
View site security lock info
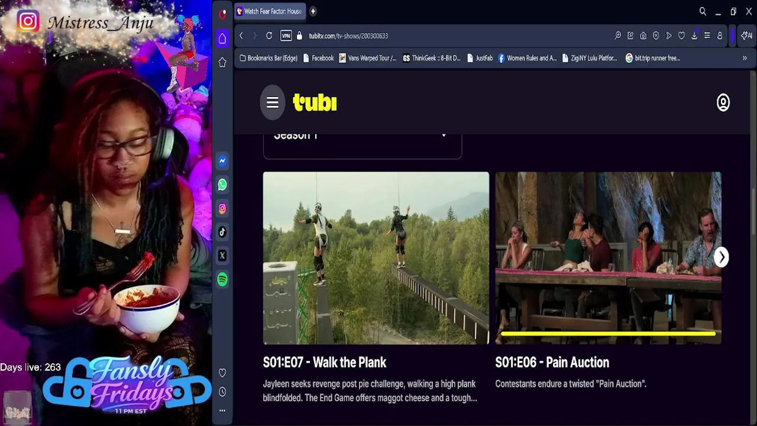click(299, 36)
